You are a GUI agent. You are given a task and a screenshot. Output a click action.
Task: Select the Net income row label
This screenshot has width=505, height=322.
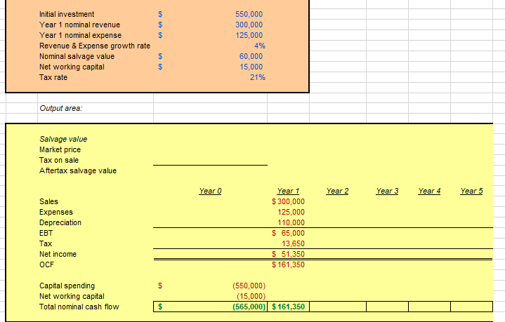[x=58, y=254]
